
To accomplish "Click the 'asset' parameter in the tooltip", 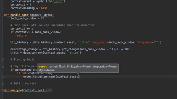I will (42, 67).
